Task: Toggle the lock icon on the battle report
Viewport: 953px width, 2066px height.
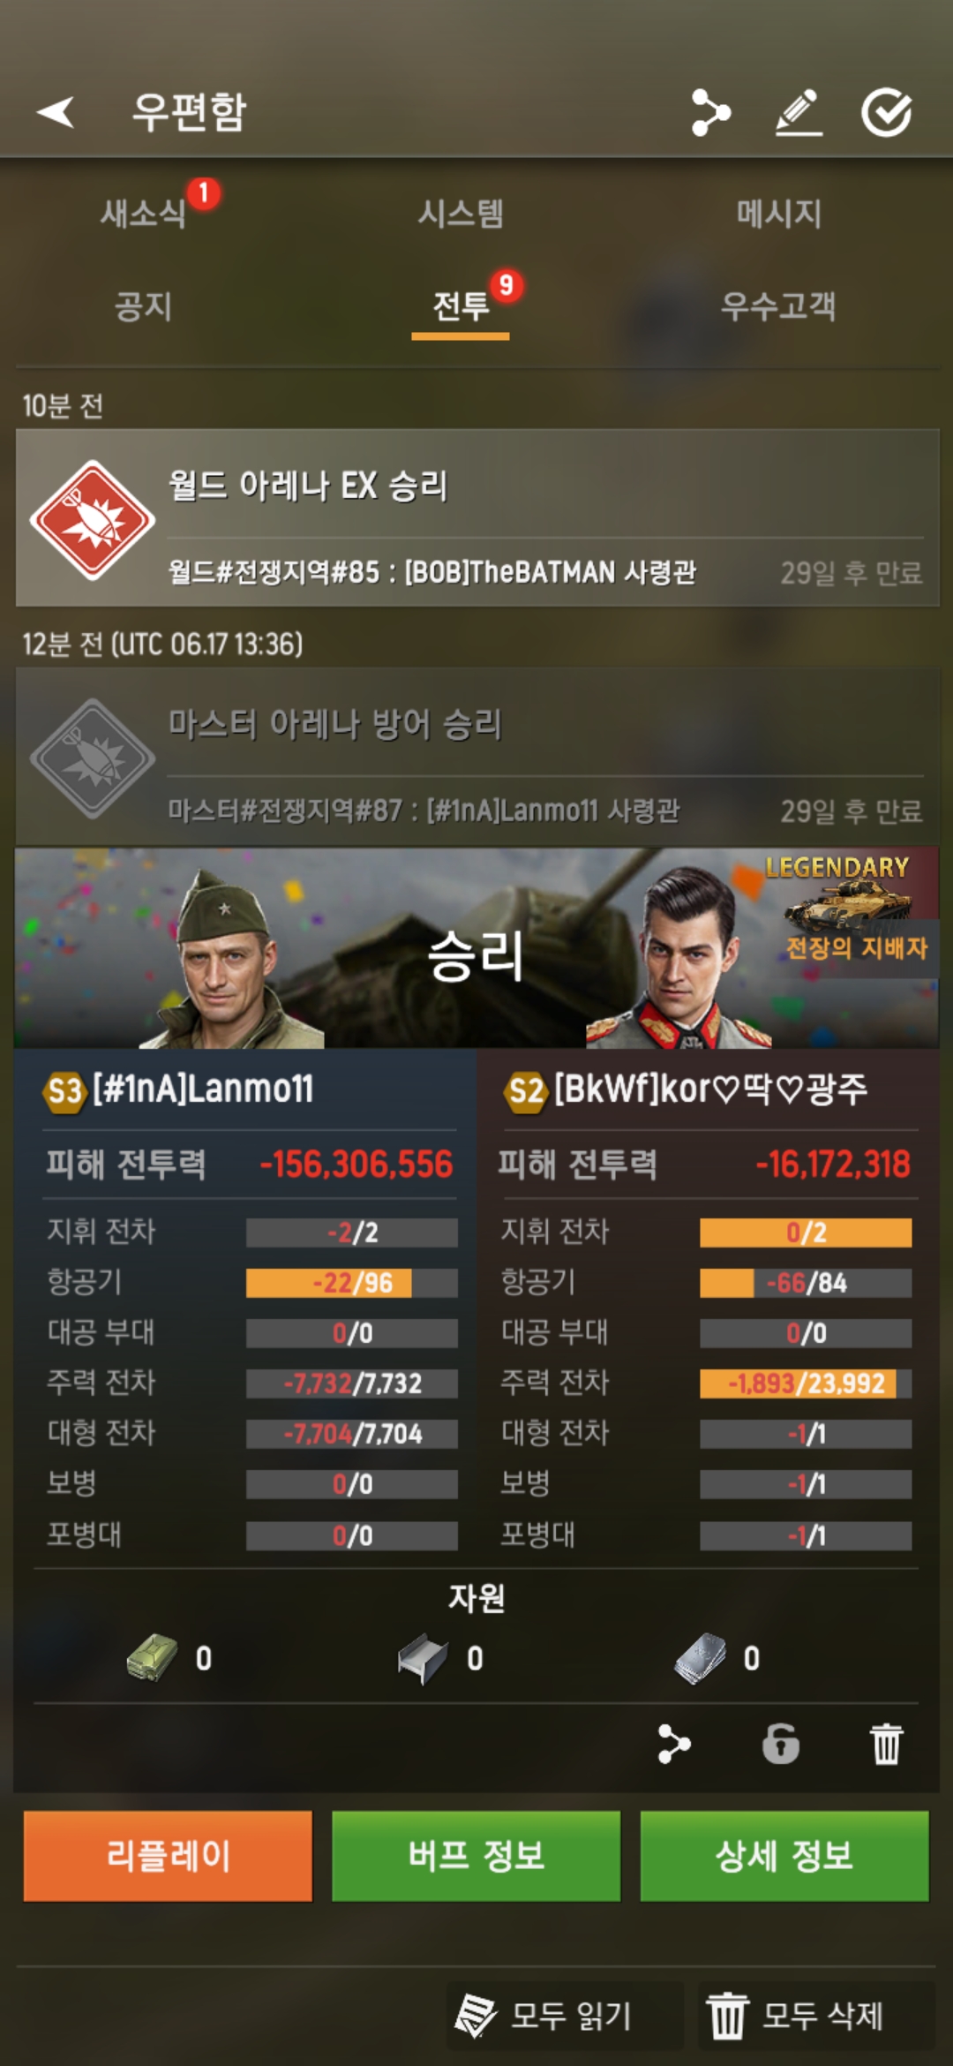Action: [x=781, y=1744]
